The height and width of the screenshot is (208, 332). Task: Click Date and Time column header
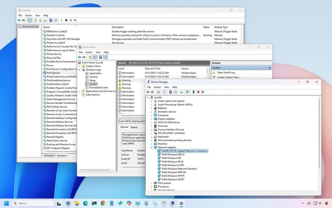(162, 69)
